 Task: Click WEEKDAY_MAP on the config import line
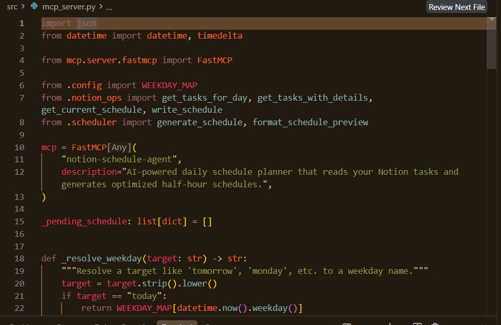point(169,86)
